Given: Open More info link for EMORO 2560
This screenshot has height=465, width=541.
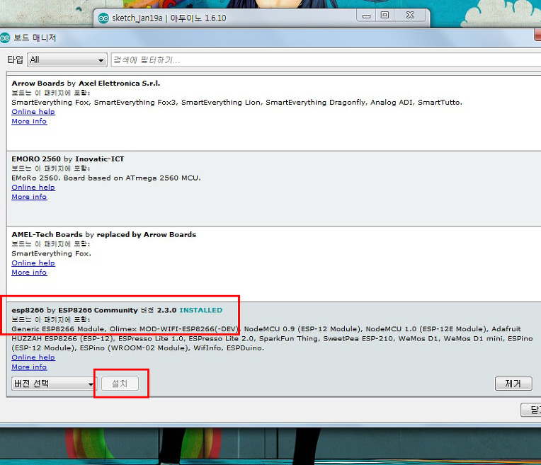Looking at the screenshot, I should [x=29, y=197].
